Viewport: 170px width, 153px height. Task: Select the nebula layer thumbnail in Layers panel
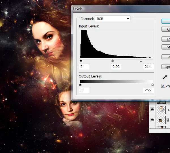click(x=161, y=110)
